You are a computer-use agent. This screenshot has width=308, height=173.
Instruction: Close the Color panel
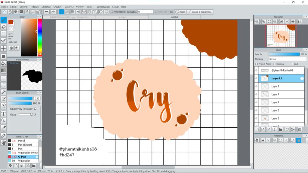click(41, 17)
